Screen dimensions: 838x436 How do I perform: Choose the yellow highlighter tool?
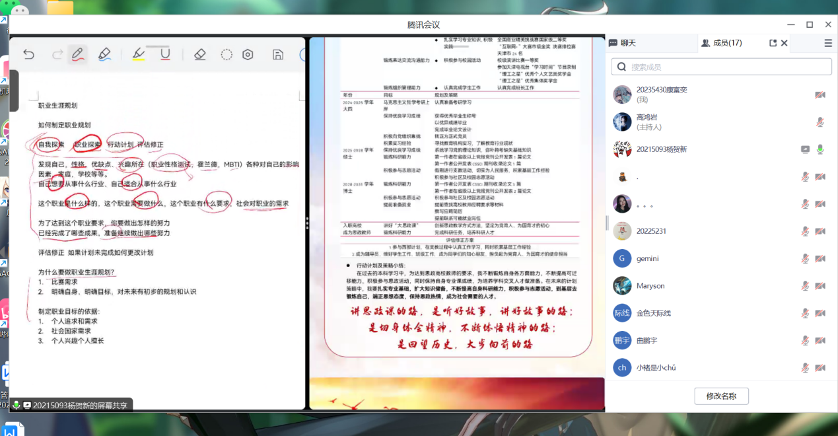tap(138, 54)
